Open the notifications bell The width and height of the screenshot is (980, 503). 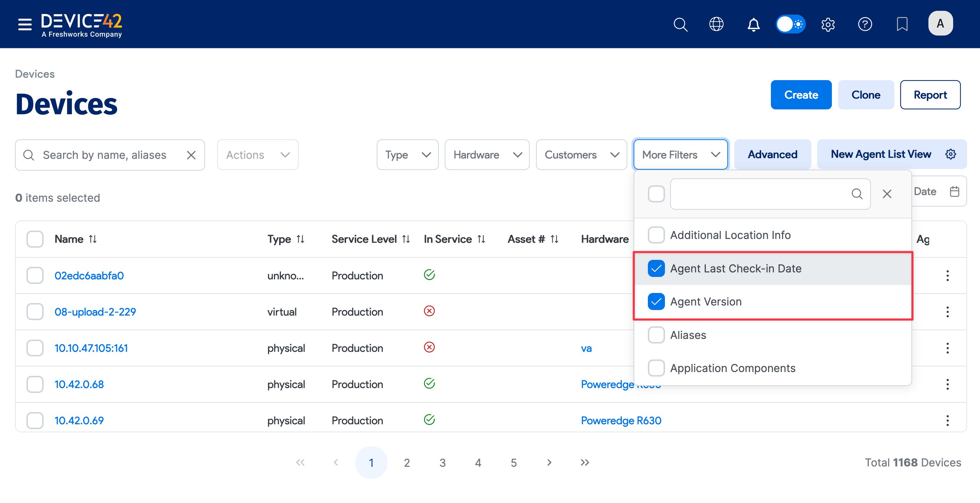pyautogui.click(x=753, y=24)
